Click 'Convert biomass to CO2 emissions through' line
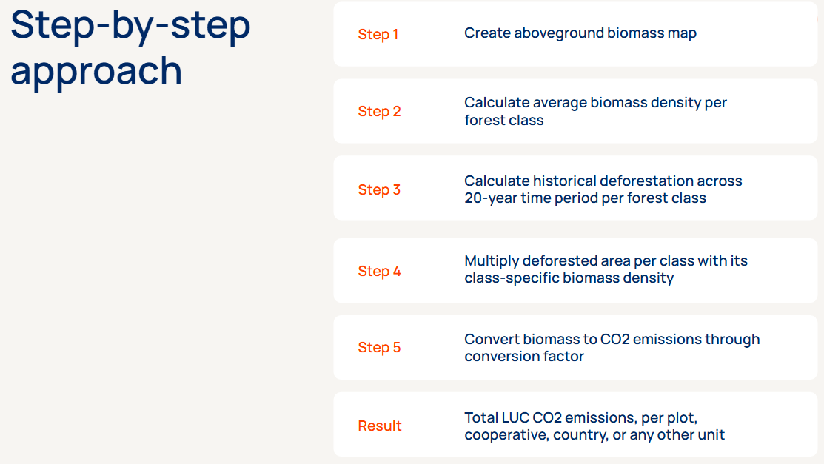The image size is (824, 464). (x=612, y=339)
